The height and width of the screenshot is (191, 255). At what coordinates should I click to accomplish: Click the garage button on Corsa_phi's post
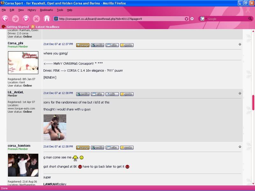83,45
